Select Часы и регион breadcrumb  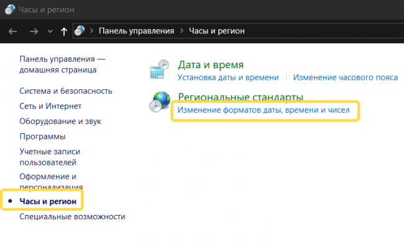[217, 31]
